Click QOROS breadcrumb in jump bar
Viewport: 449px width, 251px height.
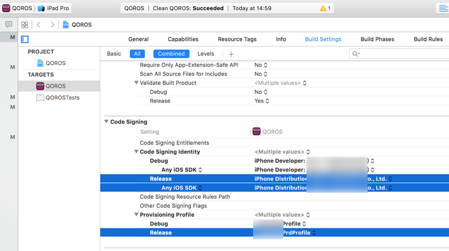point(81,25)
